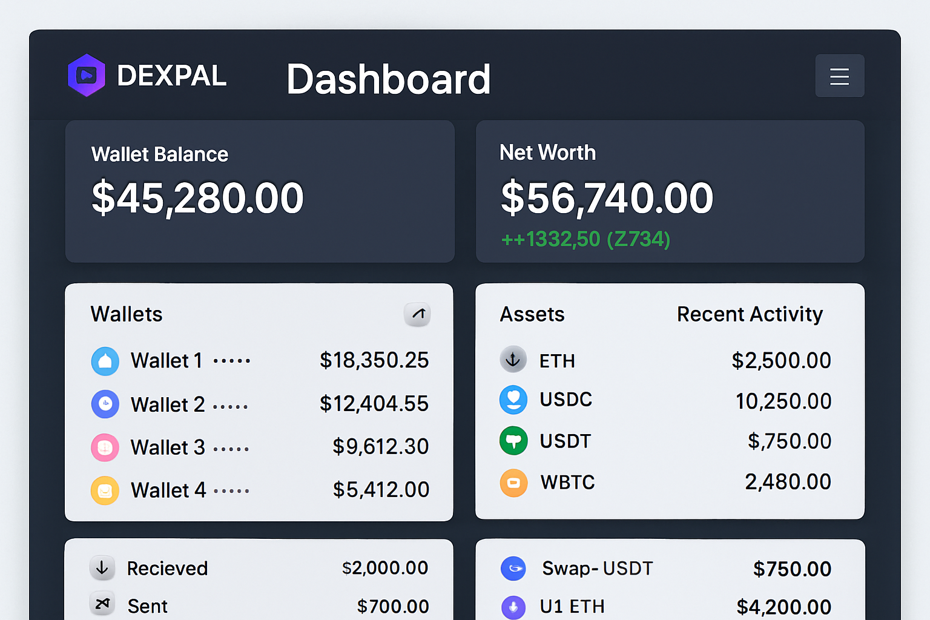
Task: Expand Wallet 2 hidden address dots
Action: (x=232, y=404)
